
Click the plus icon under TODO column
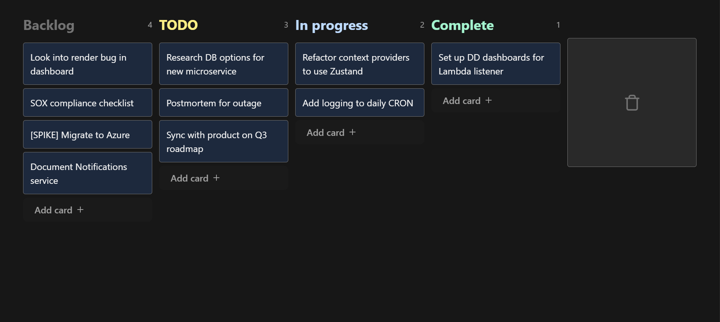(x=216, y=178)
